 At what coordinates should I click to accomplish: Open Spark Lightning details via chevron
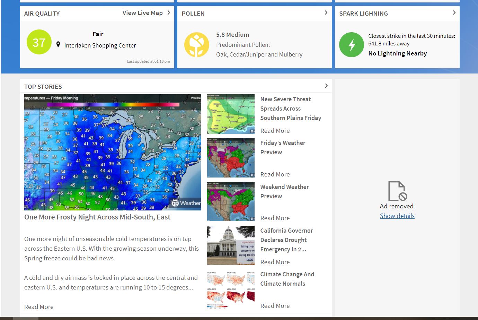pos(454,13)
